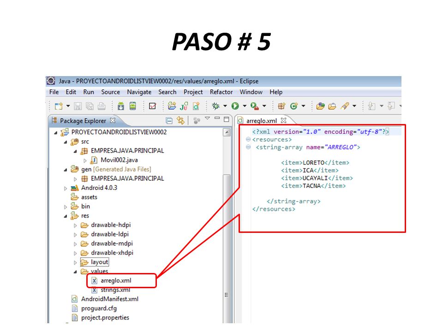Click the External Tools run icon
Screen dimensions: 443x332
[255, 106]
